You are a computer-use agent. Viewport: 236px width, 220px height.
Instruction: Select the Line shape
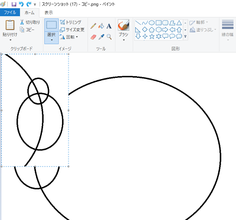click(138, 23)
